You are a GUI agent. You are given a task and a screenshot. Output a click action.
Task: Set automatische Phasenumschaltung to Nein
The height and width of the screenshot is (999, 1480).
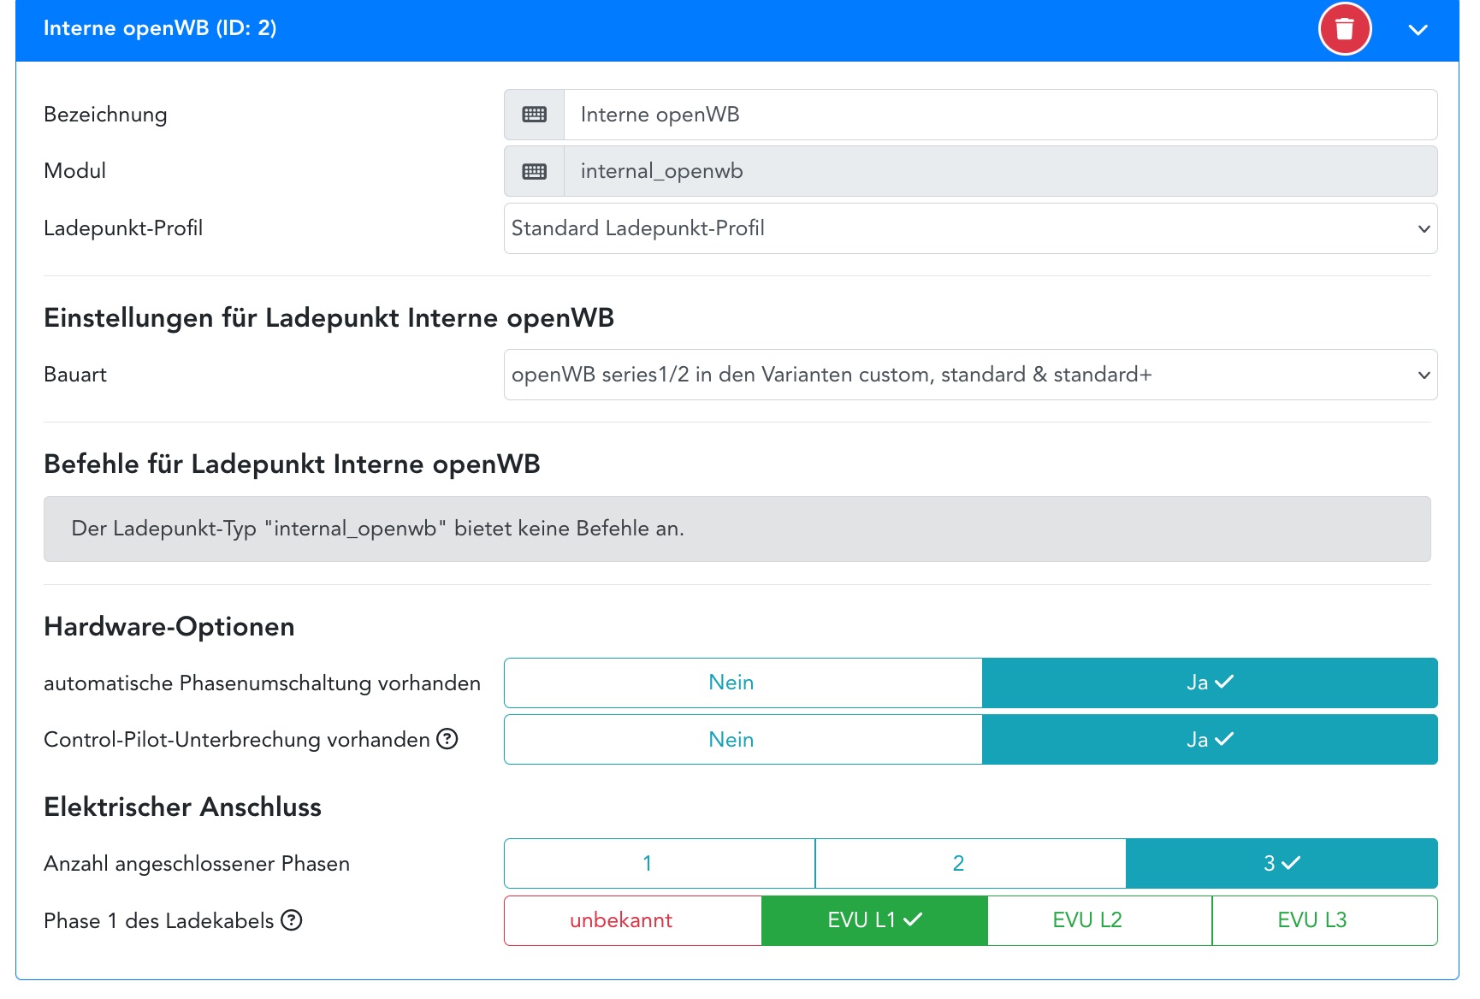click(x=743, y=683)
